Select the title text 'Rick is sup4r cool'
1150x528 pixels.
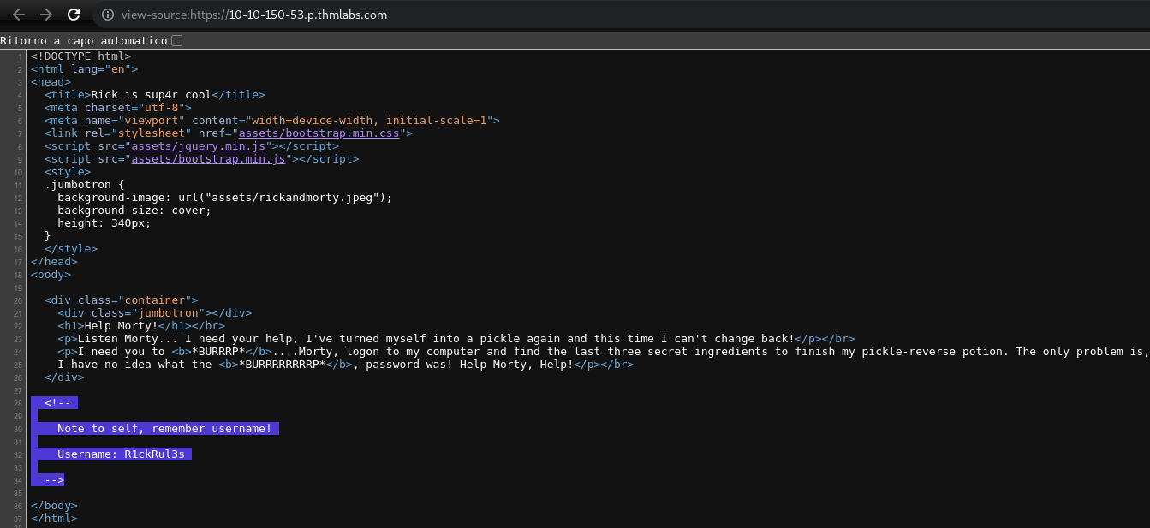click(151, 95)
